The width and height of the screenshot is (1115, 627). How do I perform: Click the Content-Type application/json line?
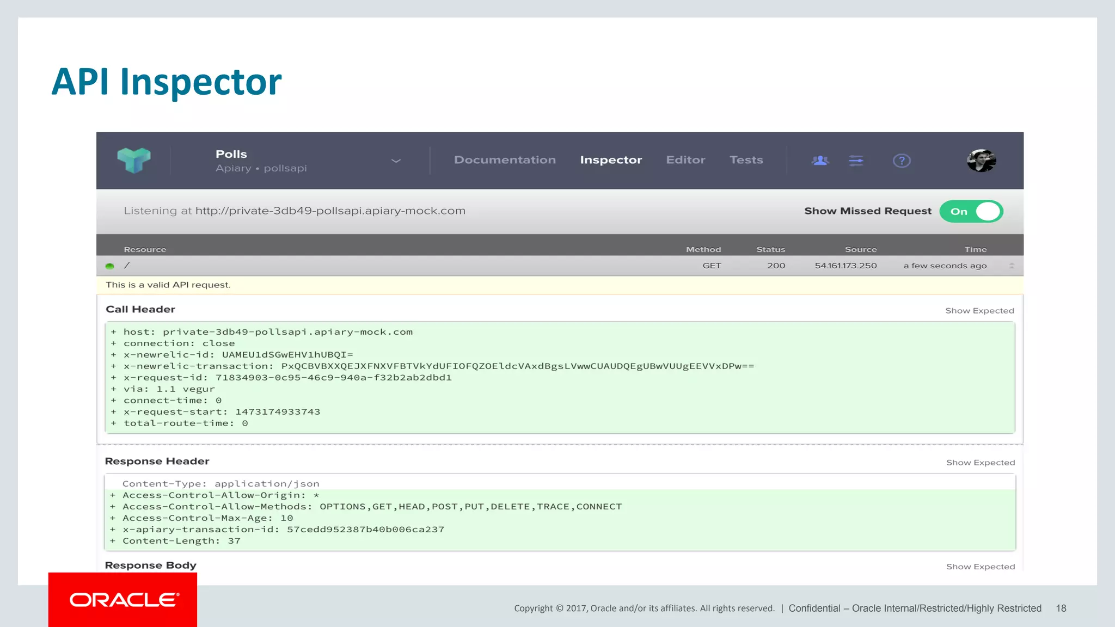point(220,484)
